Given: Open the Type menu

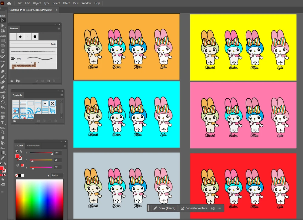Looking at the screenshot, I should click(x=47, y=3).
